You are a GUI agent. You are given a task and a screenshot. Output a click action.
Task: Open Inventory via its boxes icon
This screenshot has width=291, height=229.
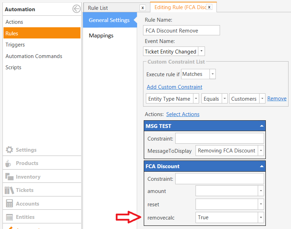coord(9,177)
